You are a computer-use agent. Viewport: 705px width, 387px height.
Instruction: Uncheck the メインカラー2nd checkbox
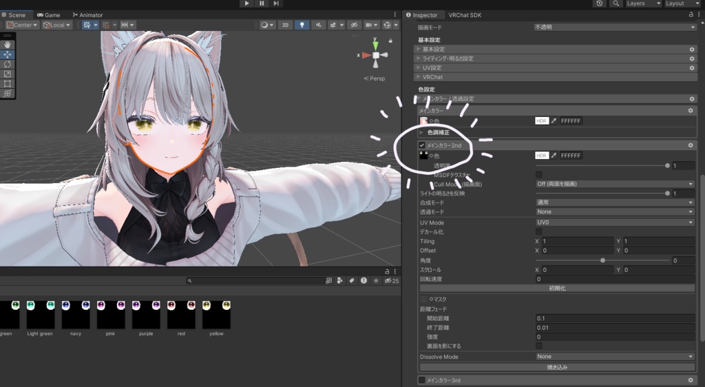click(422, 145)
